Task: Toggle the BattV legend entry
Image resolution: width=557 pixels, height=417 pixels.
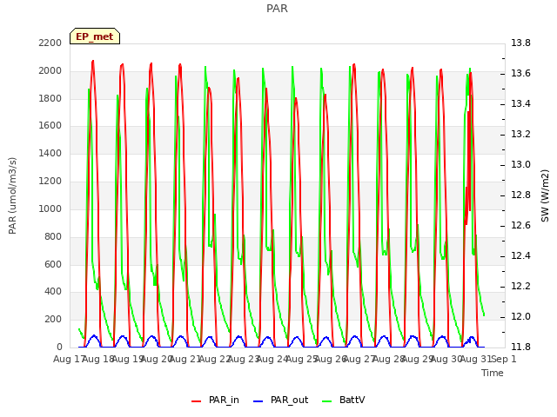Action: click(343, 400)
